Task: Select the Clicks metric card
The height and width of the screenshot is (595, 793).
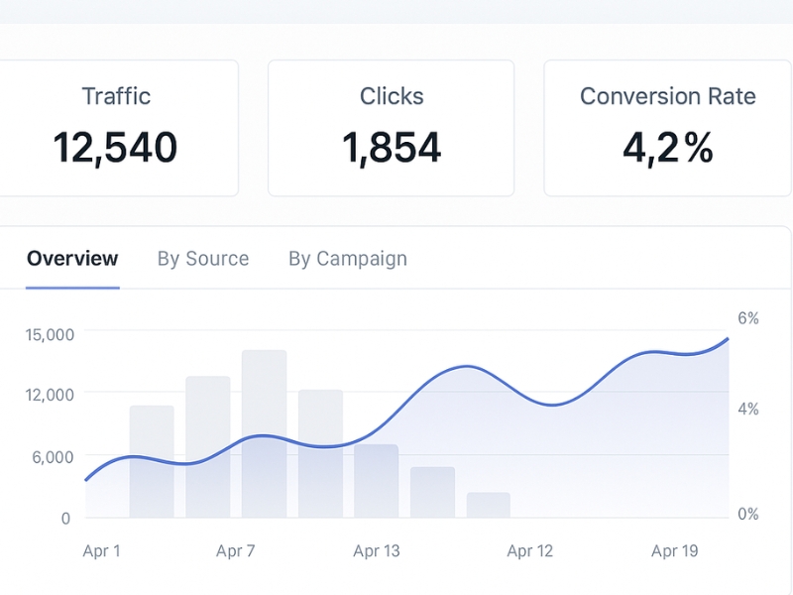Action: tap(392, 127)
